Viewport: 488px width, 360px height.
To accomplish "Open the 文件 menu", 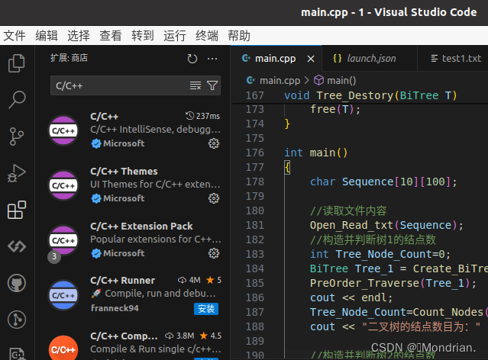I will 15,35.
